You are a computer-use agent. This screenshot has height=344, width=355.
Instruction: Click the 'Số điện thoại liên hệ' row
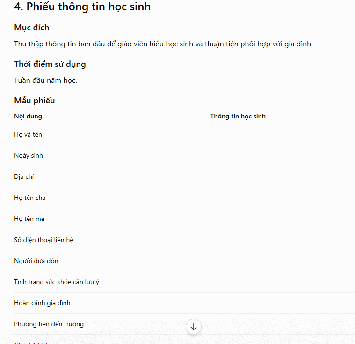point(185,240)
